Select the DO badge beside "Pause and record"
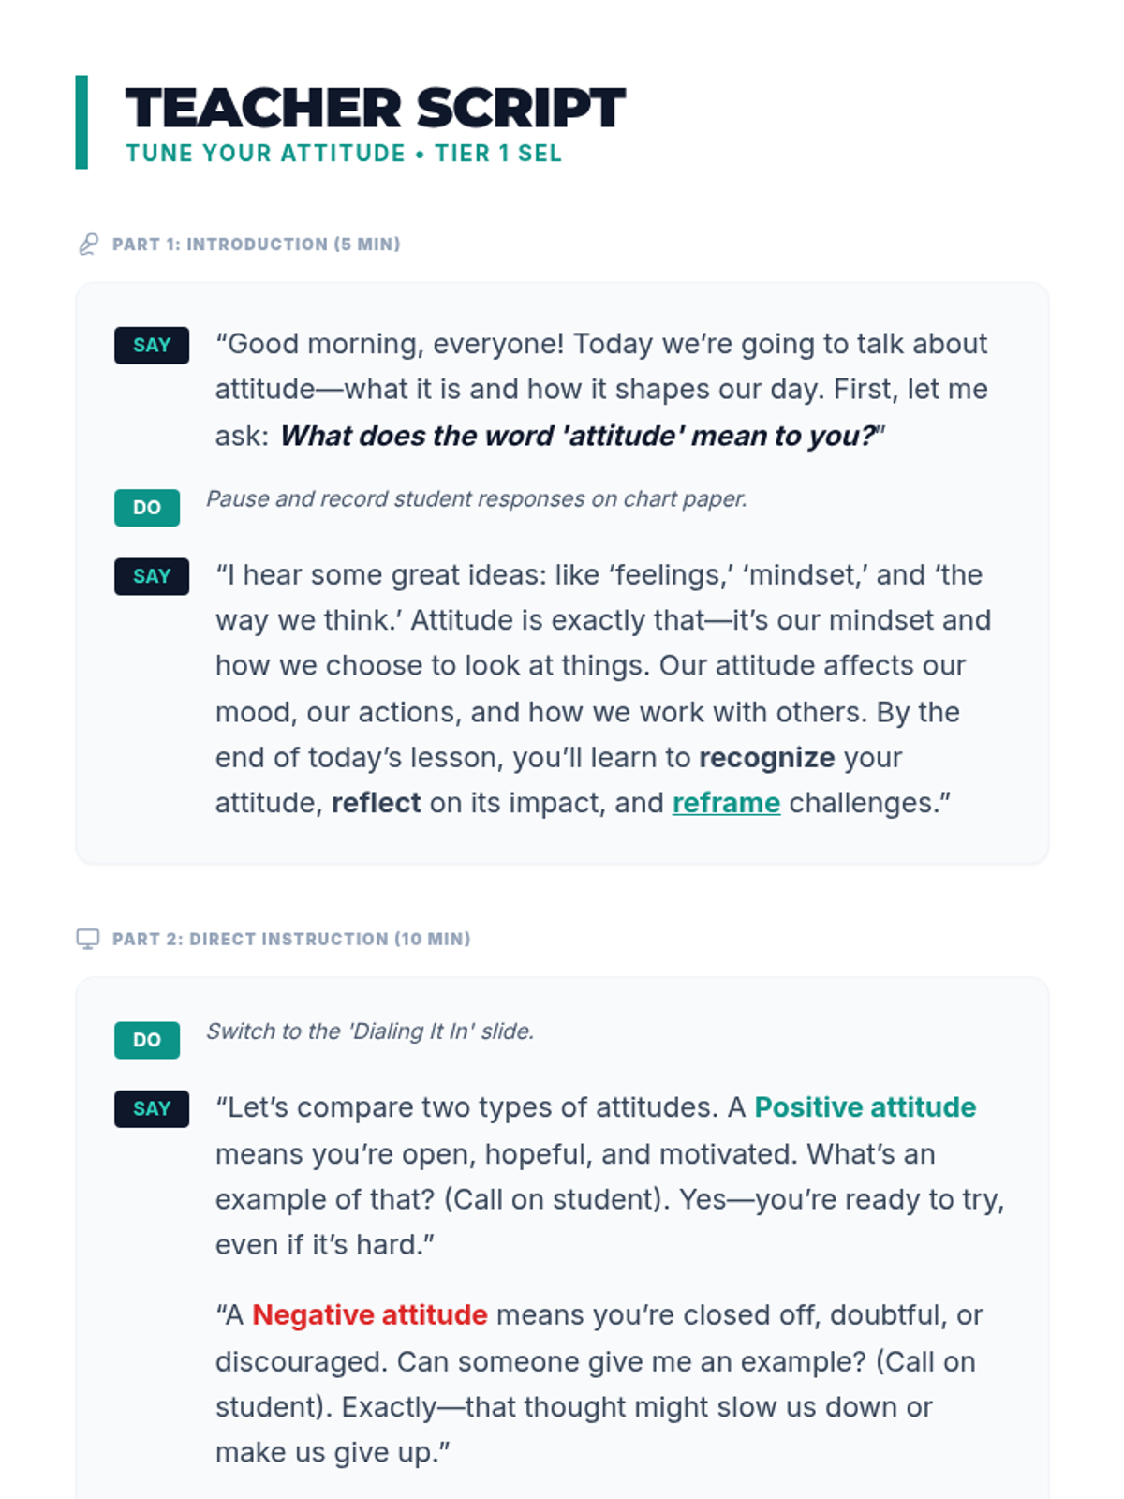Image resolution: width=1124 pixels, height=1499 pixels. (147, 508)
